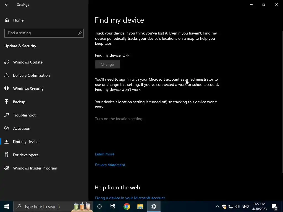
Task: Launch Google Chrome from the taskbar
Action: click(x=127, y=206)
